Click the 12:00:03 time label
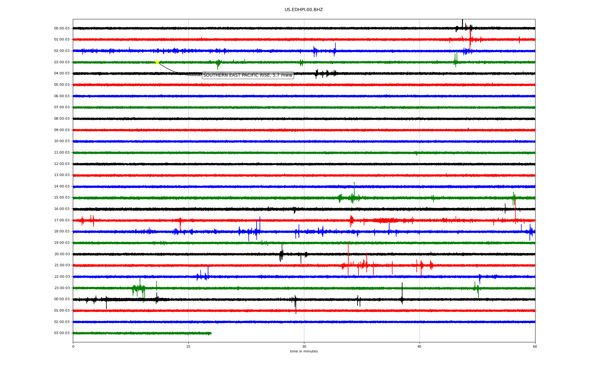 pos(62,164)
